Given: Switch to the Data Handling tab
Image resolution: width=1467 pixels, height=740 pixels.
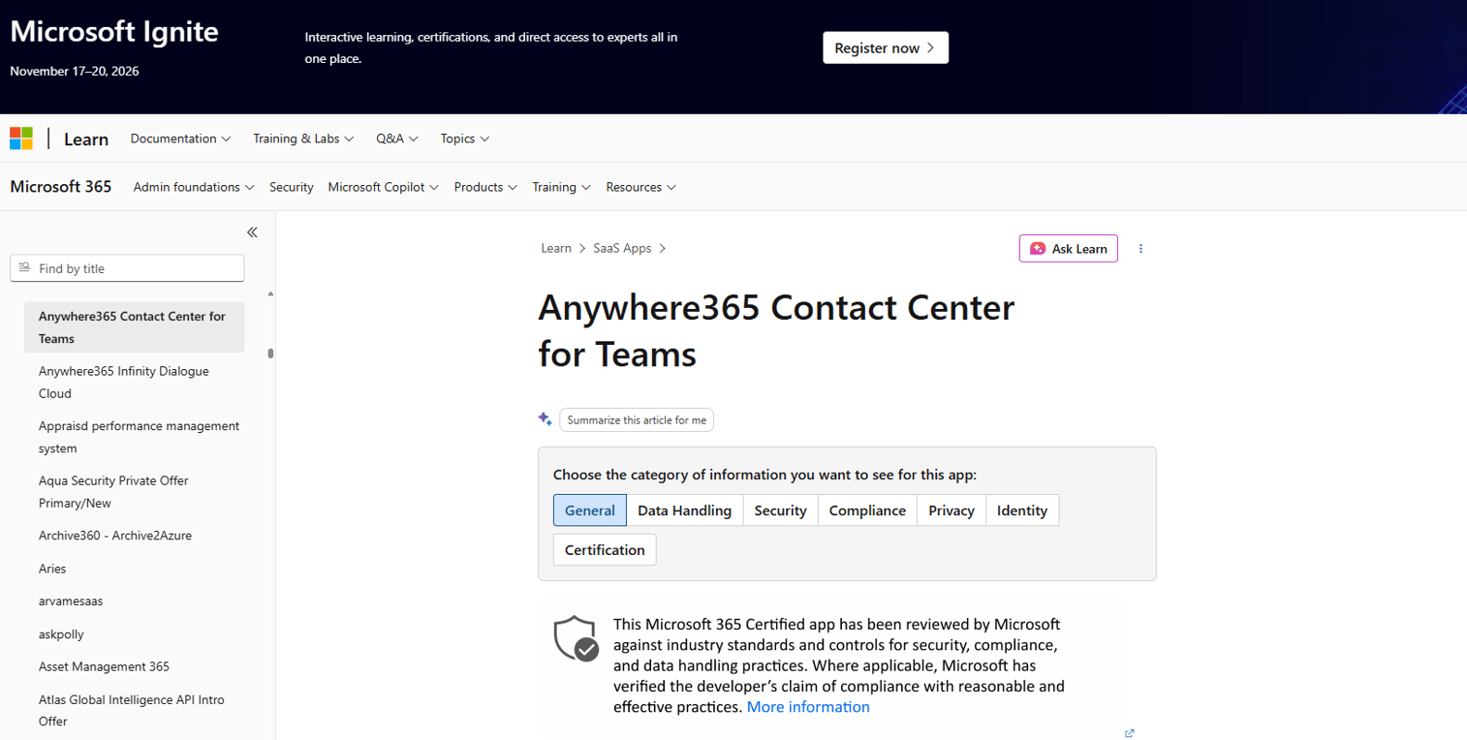Looking at the screenshot, I should (685, 510).
